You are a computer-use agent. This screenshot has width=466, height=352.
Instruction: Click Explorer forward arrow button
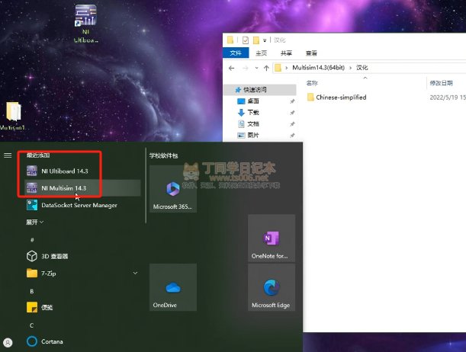pyautogui.click(x=245, y=68)
